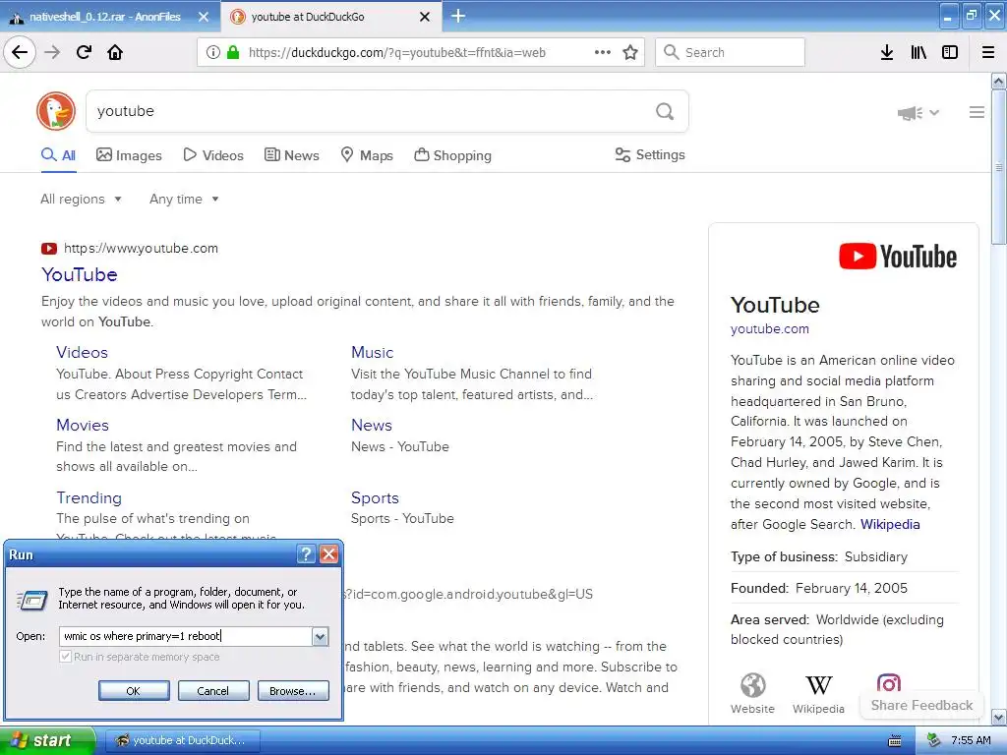
Task: Switch to Maps results tab
Action: tap(367, 155)
